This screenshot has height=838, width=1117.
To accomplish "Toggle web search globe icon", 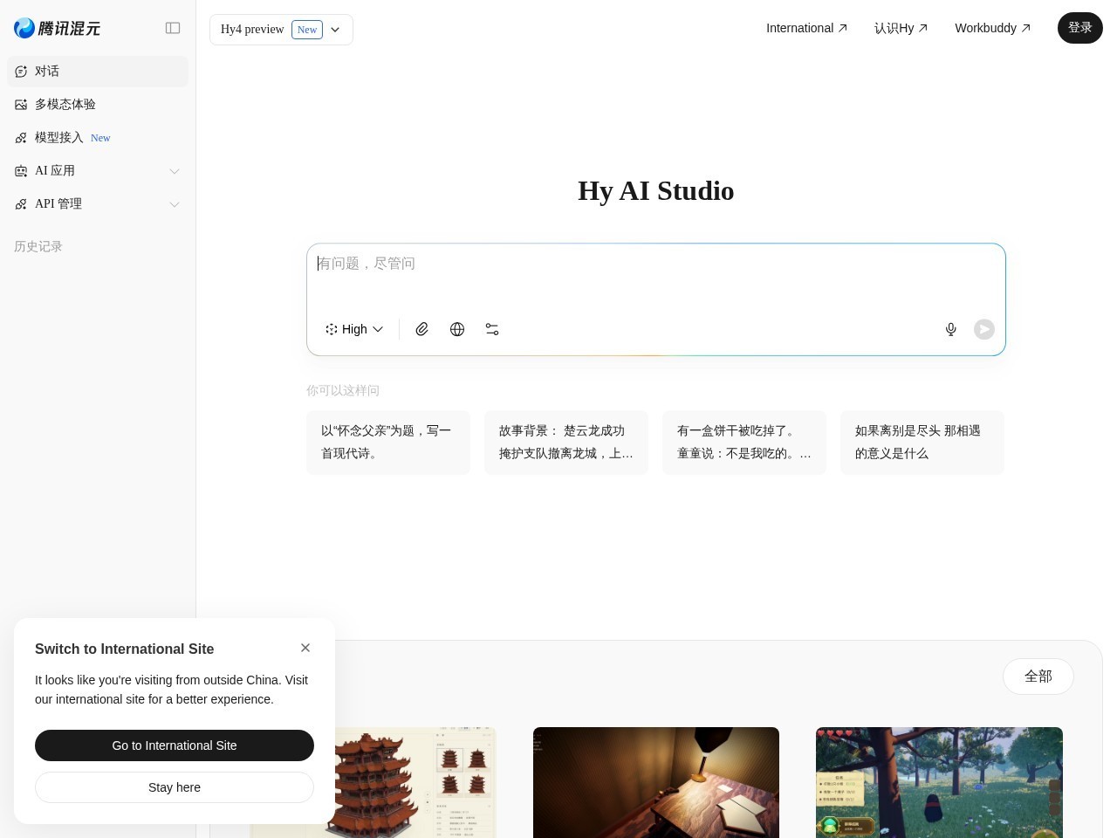I will point(457,329).
